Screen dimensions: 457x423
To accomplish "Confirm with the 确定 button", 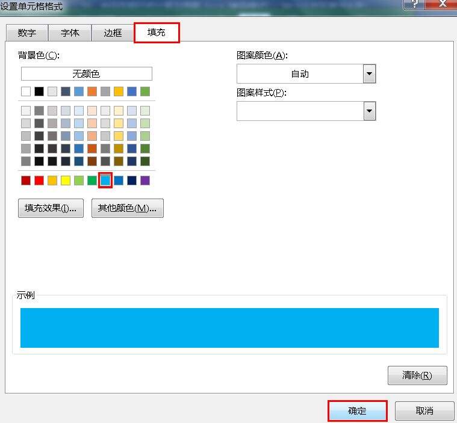I will [x=357, y=411].
